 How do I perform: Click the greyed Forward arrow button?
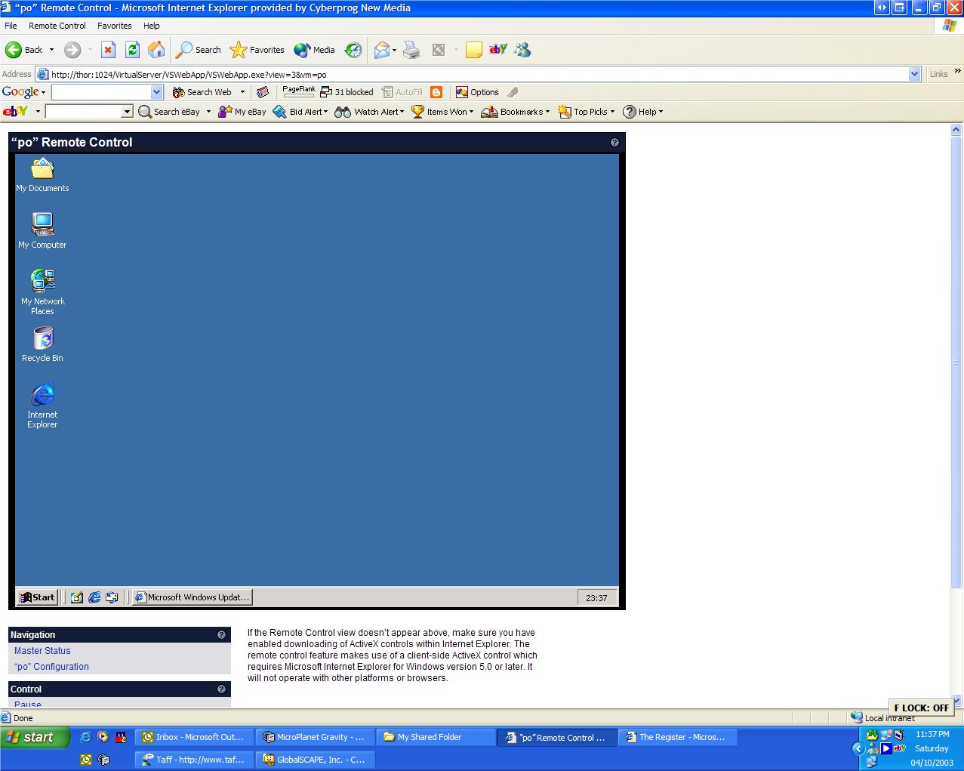72,50
